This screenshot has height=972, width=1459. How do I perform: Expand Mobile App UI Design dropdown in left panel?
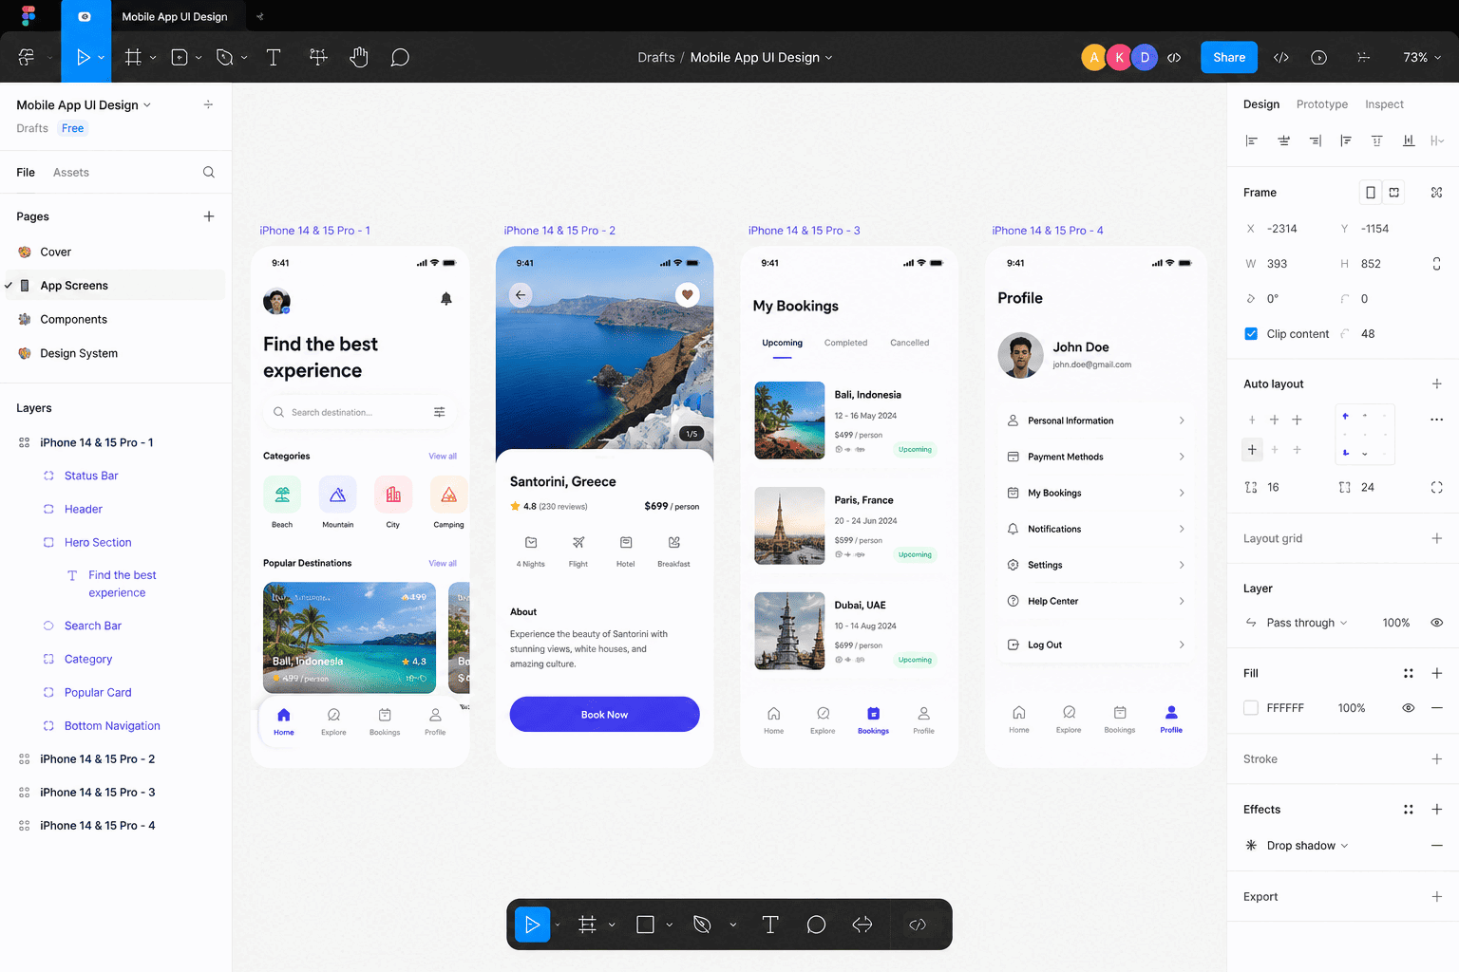tap(84, 105)
